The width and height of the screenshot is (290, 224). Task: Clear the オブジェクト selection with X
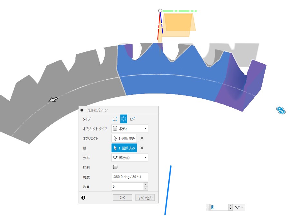click(142, 139)
